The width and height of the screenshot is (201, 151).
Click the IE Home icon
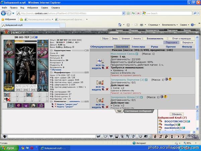click(120, 24)
